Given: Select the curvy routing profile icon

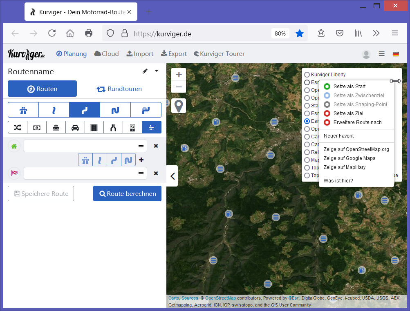Looking at the screenshot, I should tap(85, 110).
